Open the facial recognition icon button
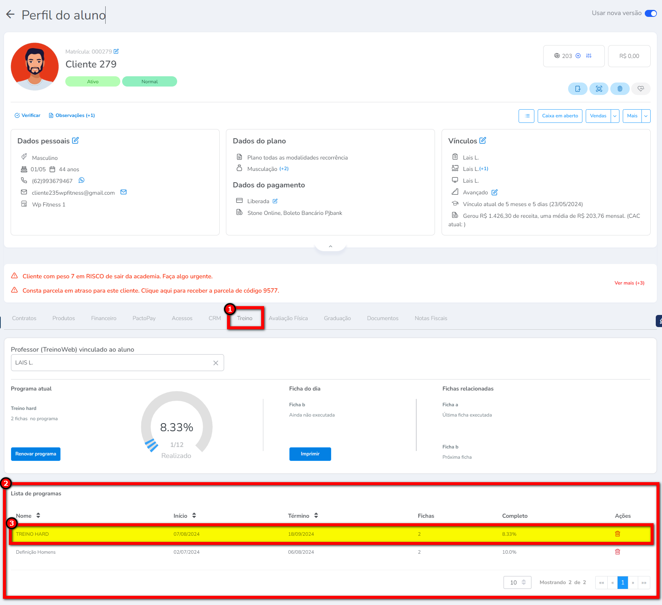Screen dimensions: 662x605 pyautogui.click(x=599, y=89)
